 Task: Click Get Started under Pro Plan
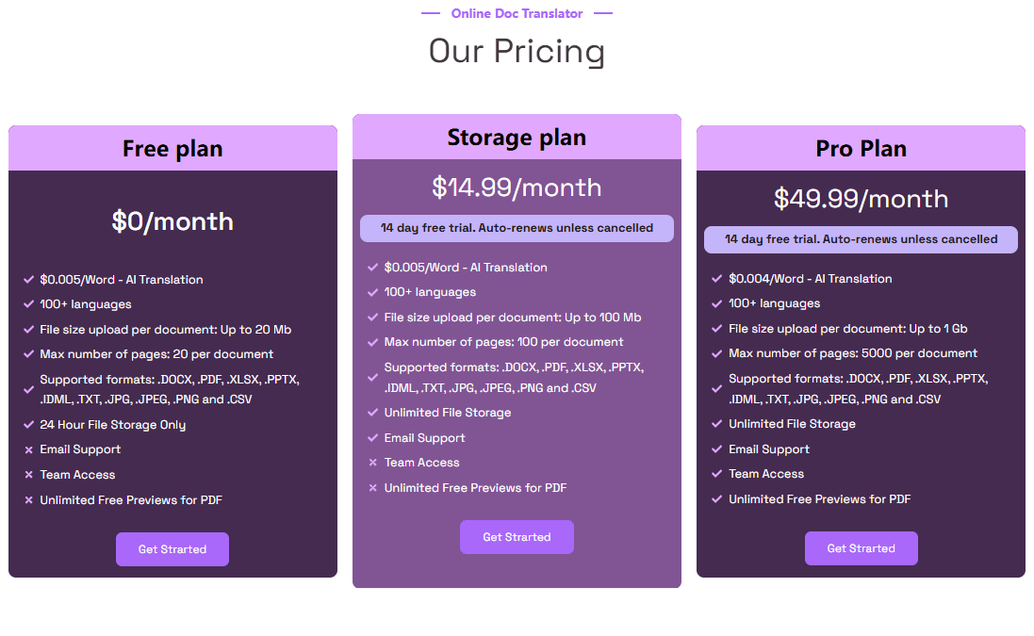[861, 548]
